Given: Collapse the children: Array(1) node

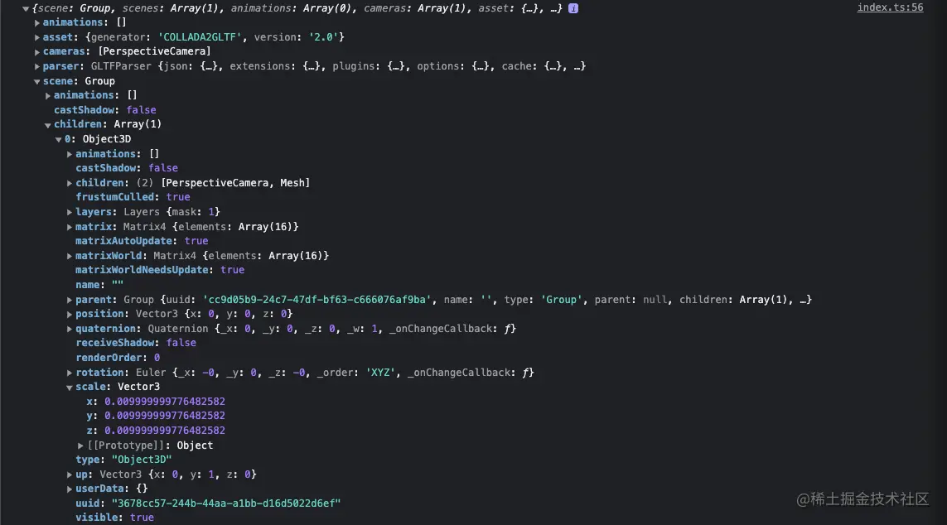Looking at the screenshot, I should 48,125.
